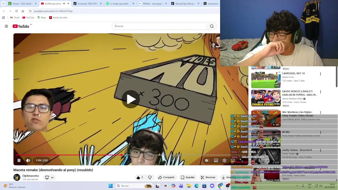Screen dimensions: 338x190
Task: Open the player settings gear
Action: [224, 160]
